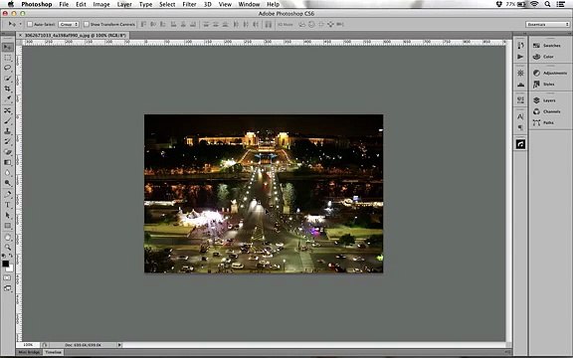Swap foreground and background colors
This screenshot has width=573, height=358.
pyautogui.click(x=10, y=256)
